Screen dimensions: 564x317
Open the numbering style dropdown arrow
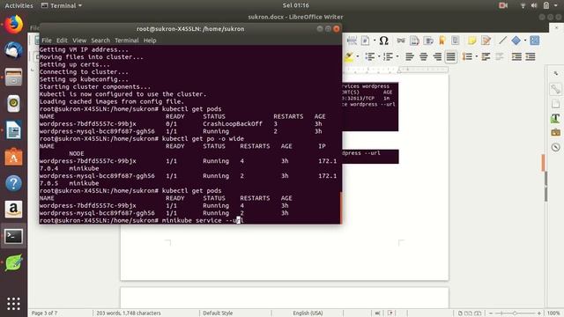tap(397, 56)
